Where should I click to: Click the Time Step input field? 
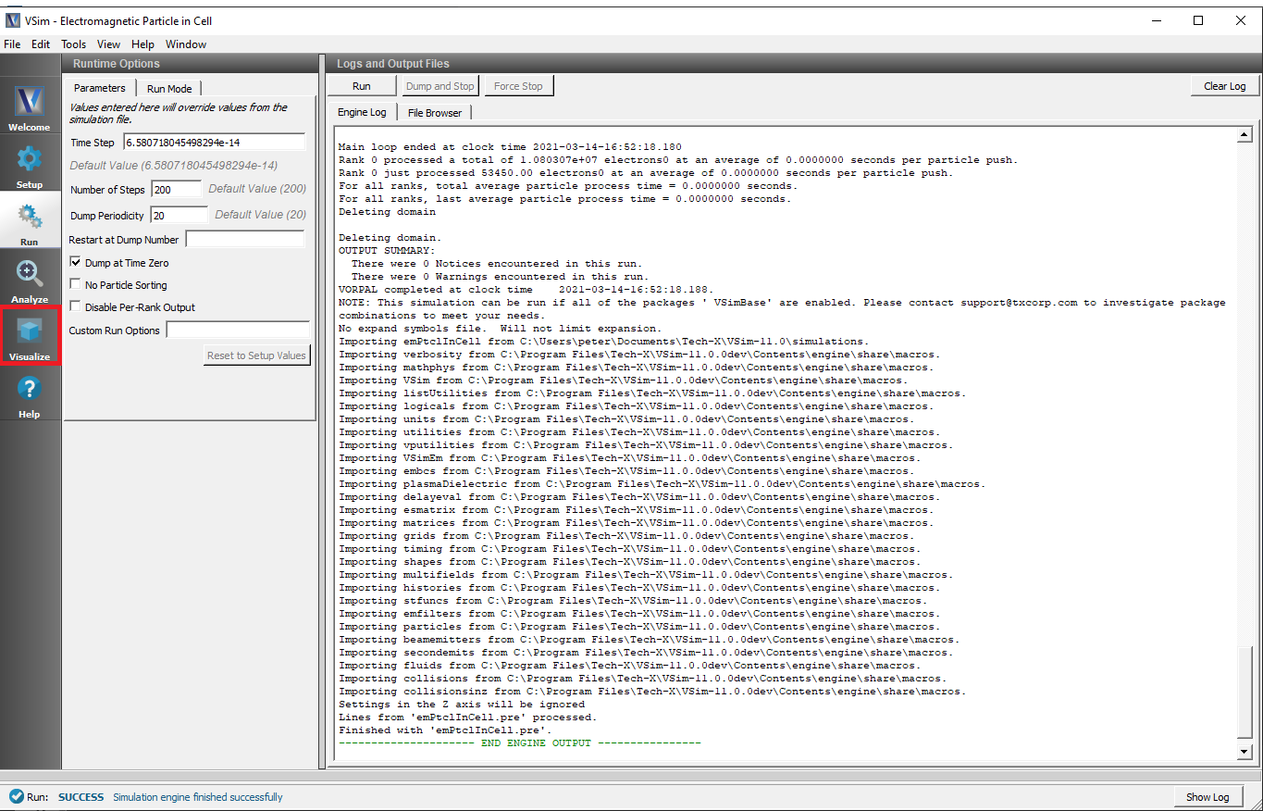coord(214,142)
